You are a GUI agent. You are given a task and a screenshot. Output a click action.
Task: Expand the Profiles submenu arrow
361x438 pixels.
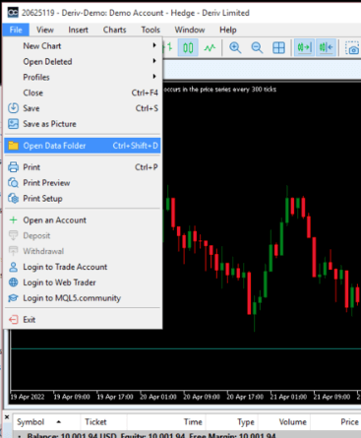pos(154,77)
